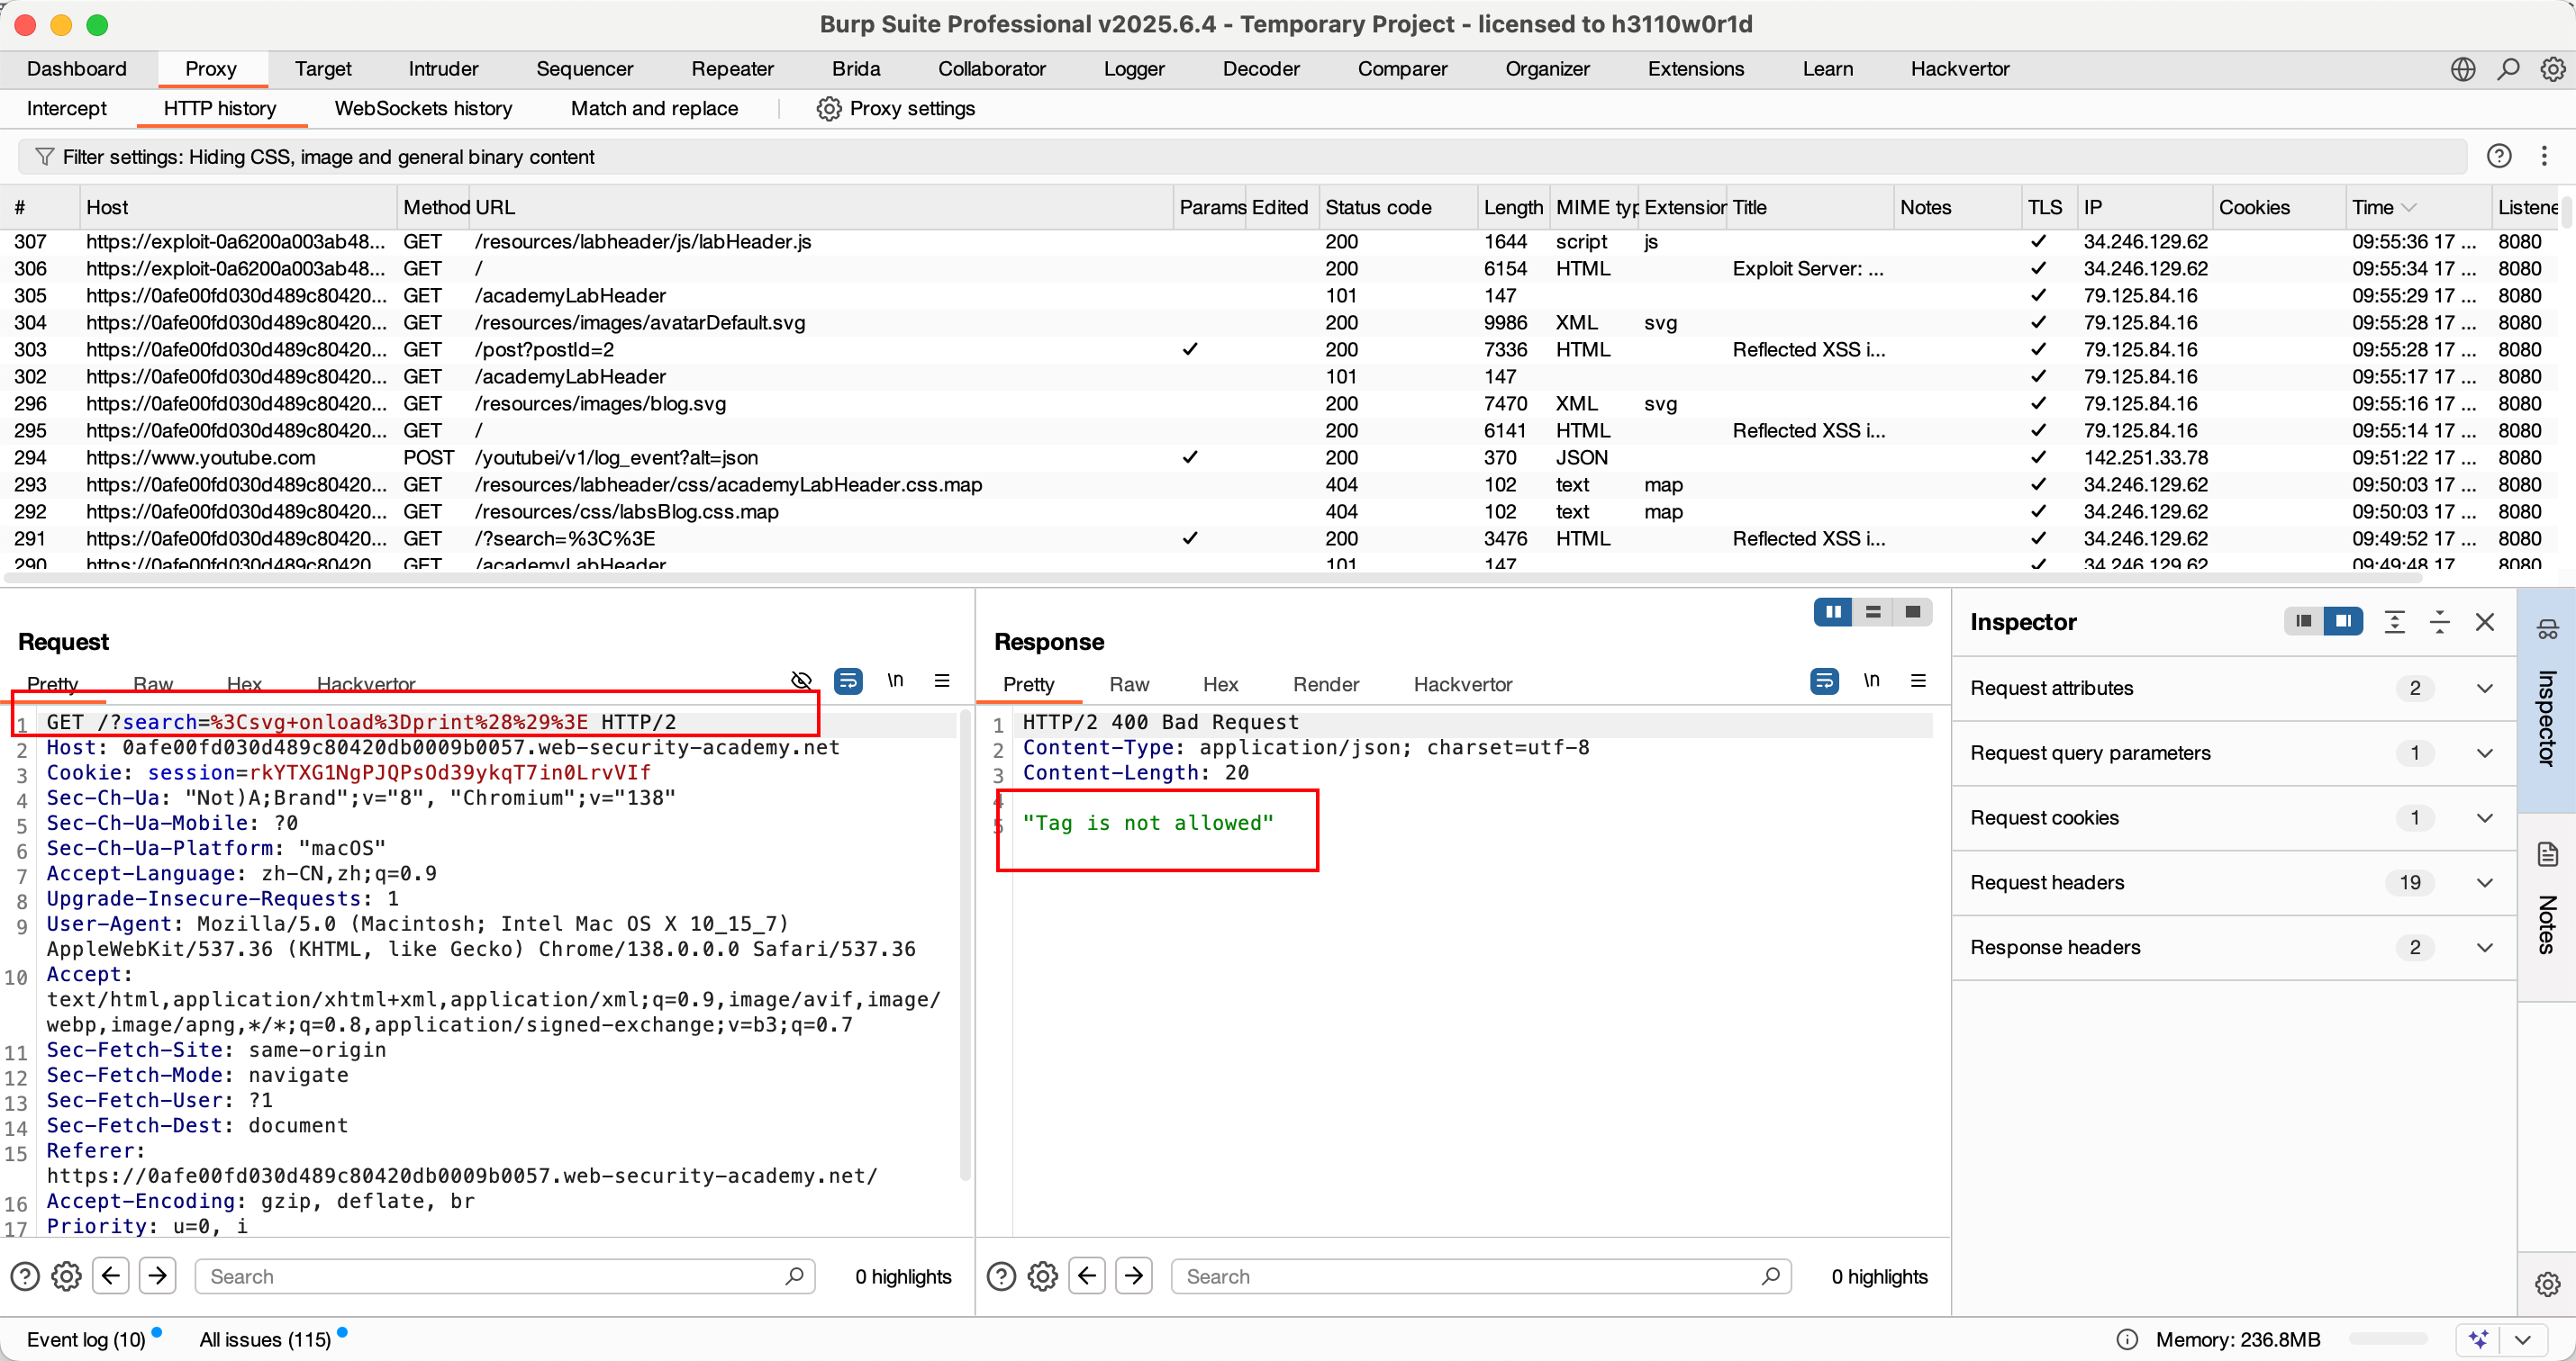The width and height of the screenshot is (2576, 1361).
Task: Click the Inspector side-tab spy icon
Action: coord(2548,629)
